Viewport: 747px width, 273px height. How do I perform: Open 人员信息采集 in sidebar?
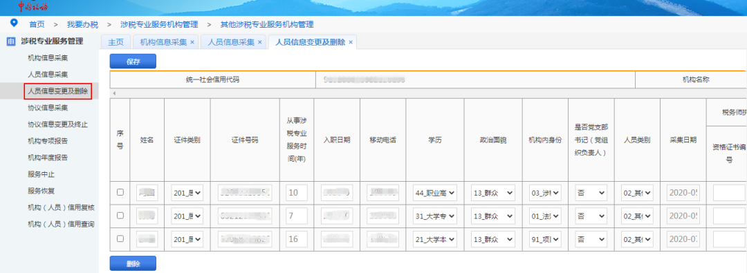(48, 75)
